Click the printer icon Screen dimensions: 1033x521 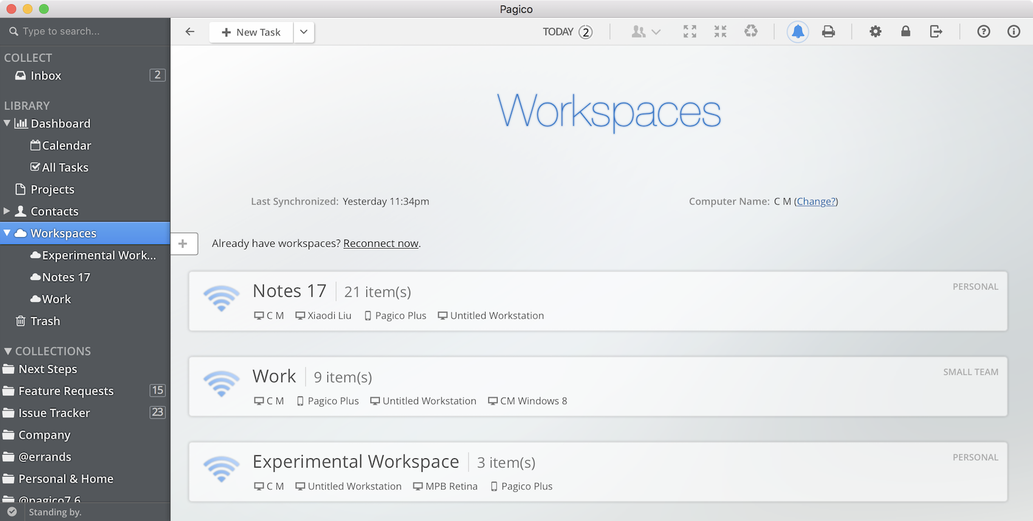click(828, 32)
